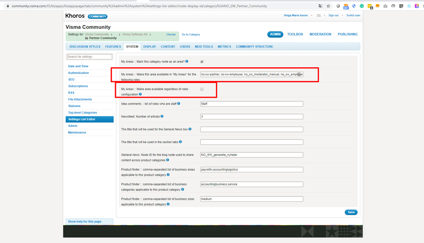
Task: Click the speedometer extension icon
Action: point(393,6)
